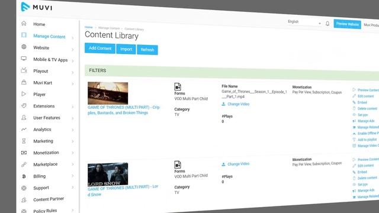The height and width of the screenshot is (213, 379).
Task: Click Manage Ads for Lord Snow
Action: [x=366, y=191]
